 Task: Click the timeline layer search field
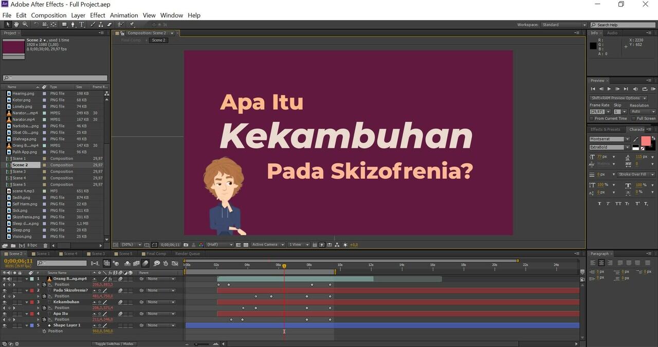62,263
